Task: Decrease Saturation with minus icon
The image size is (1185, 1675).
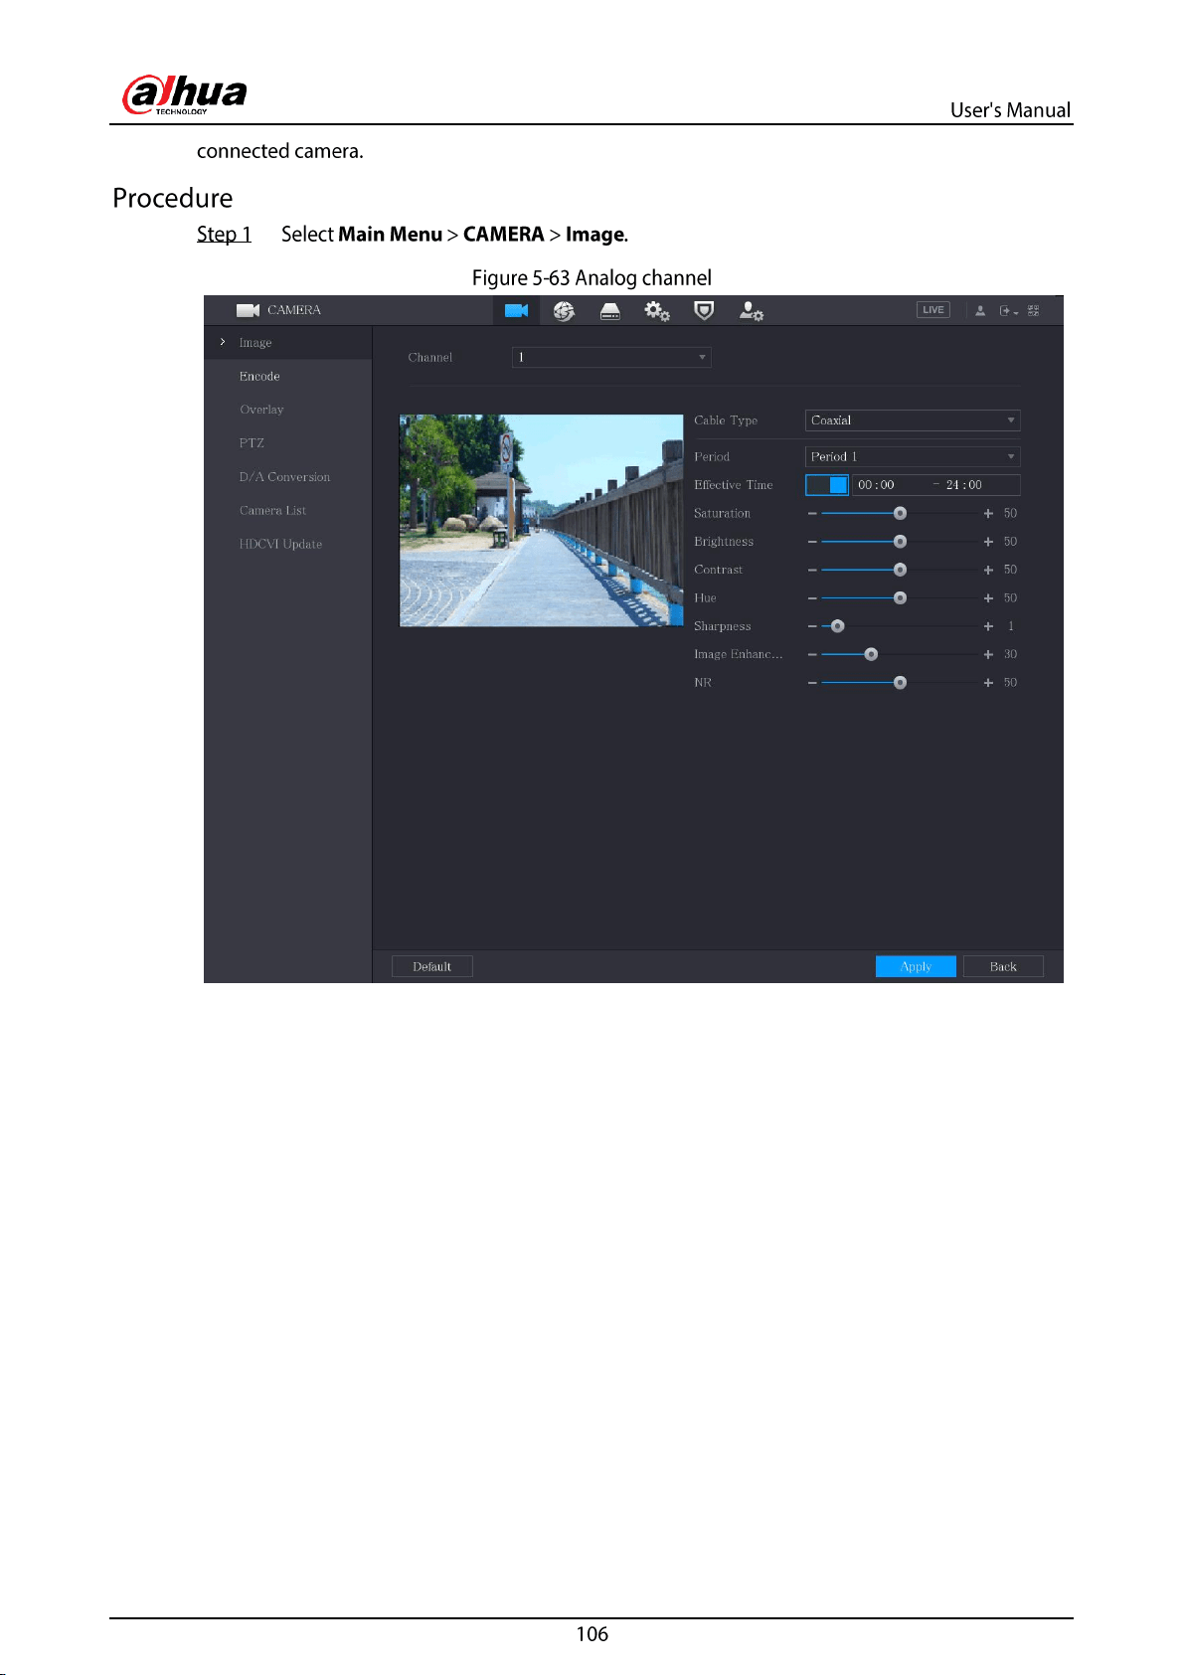Action: [x=812, y=514]
